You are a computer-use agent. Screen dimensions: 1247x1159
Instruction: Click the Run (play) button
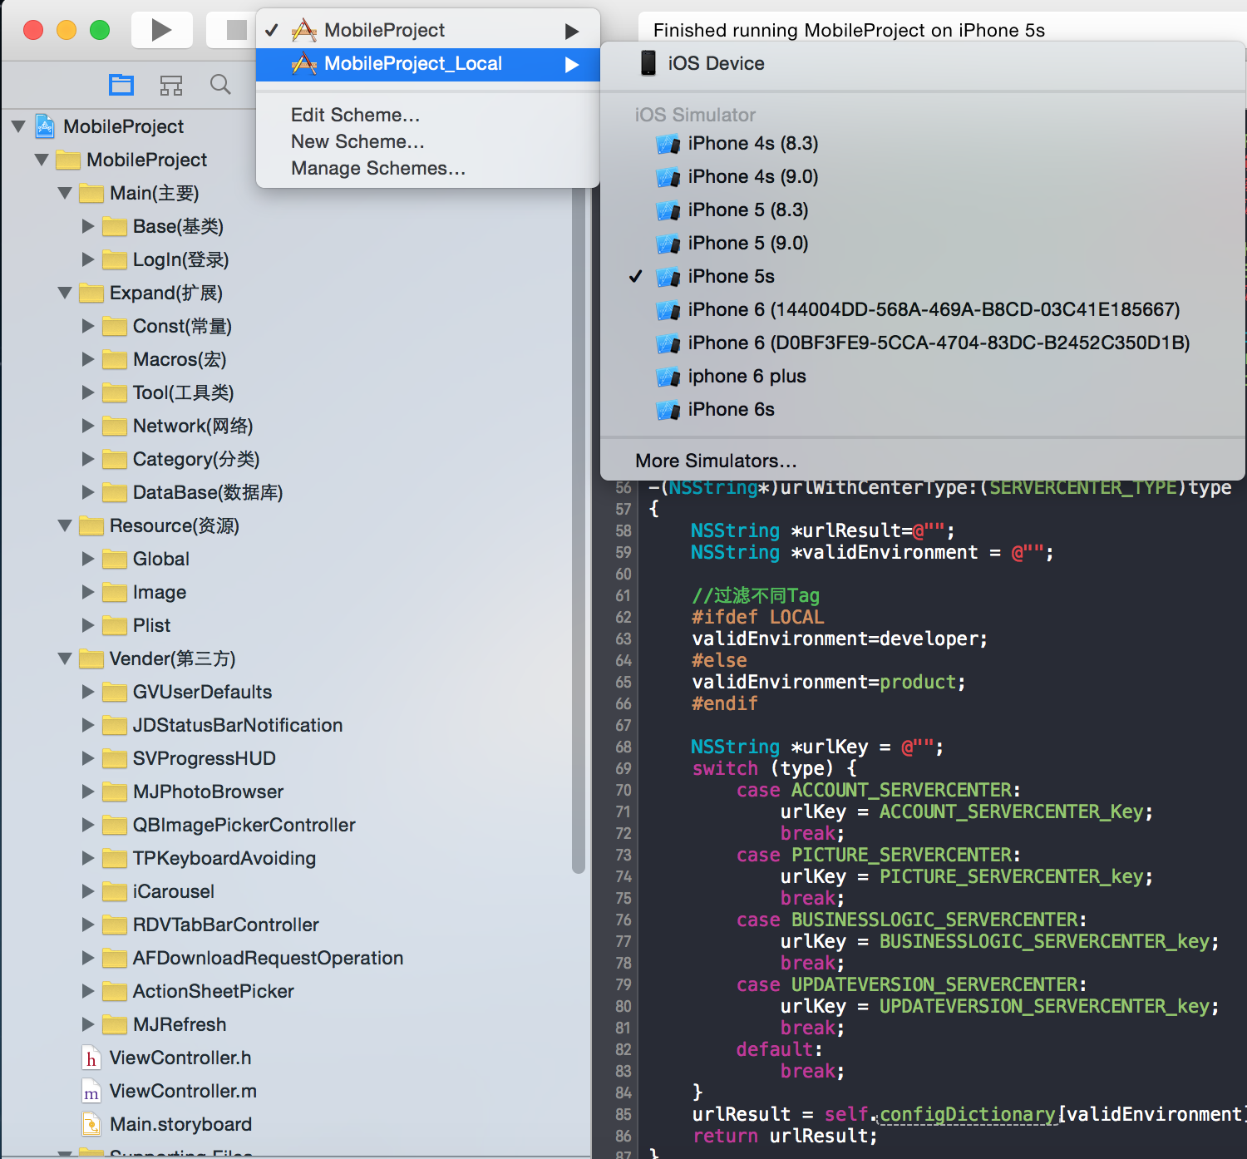click(x=162, y=31)
